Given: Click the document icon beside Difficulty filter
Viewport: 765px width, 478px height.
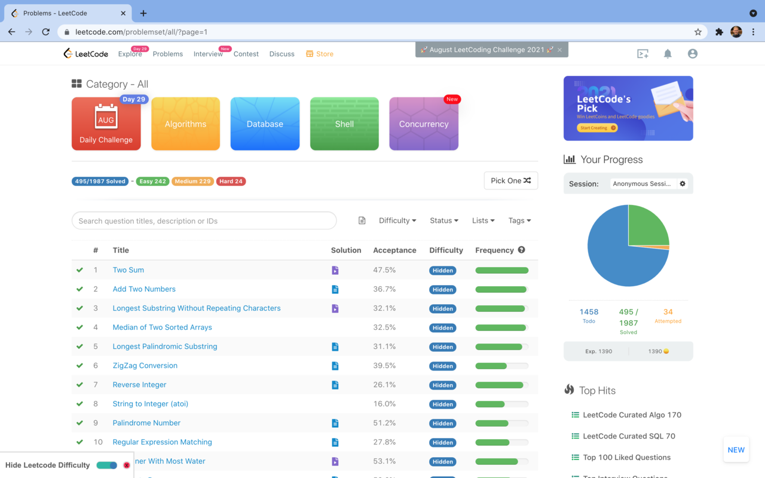Looking at the screenshot, I should [x=362, y=220].
